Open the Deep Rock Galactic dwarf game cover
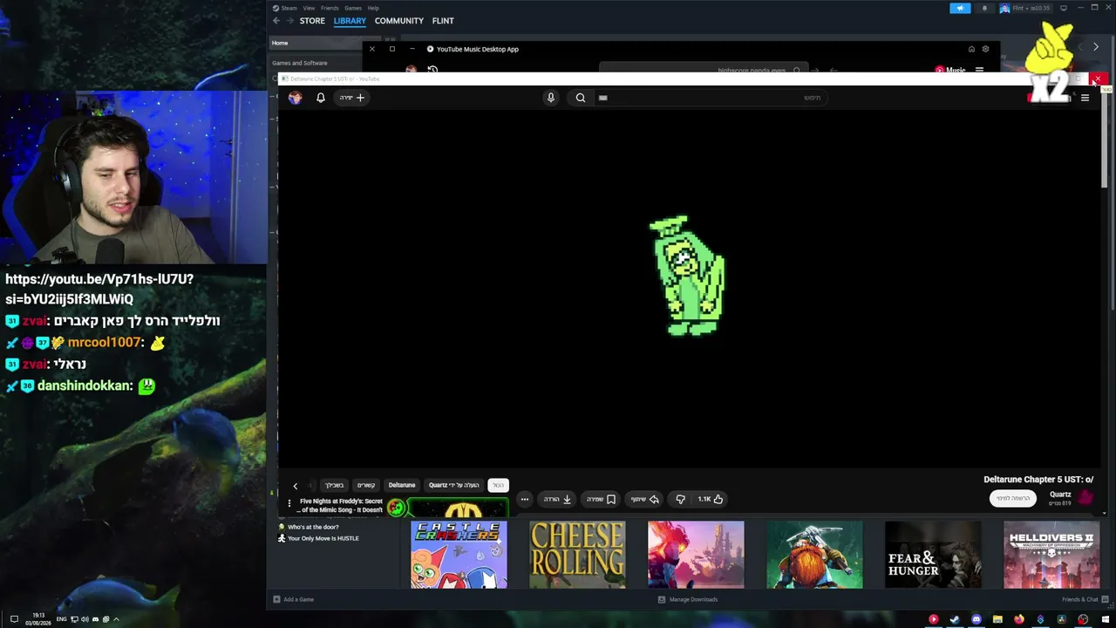Screen dimensions: 1116x628 click(x=814, y=555)
